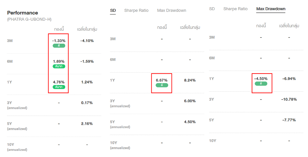Click the PHATRA G-UBOND-H fund name
This screenshot has width=308, height=157.
(x=29, y=19)
